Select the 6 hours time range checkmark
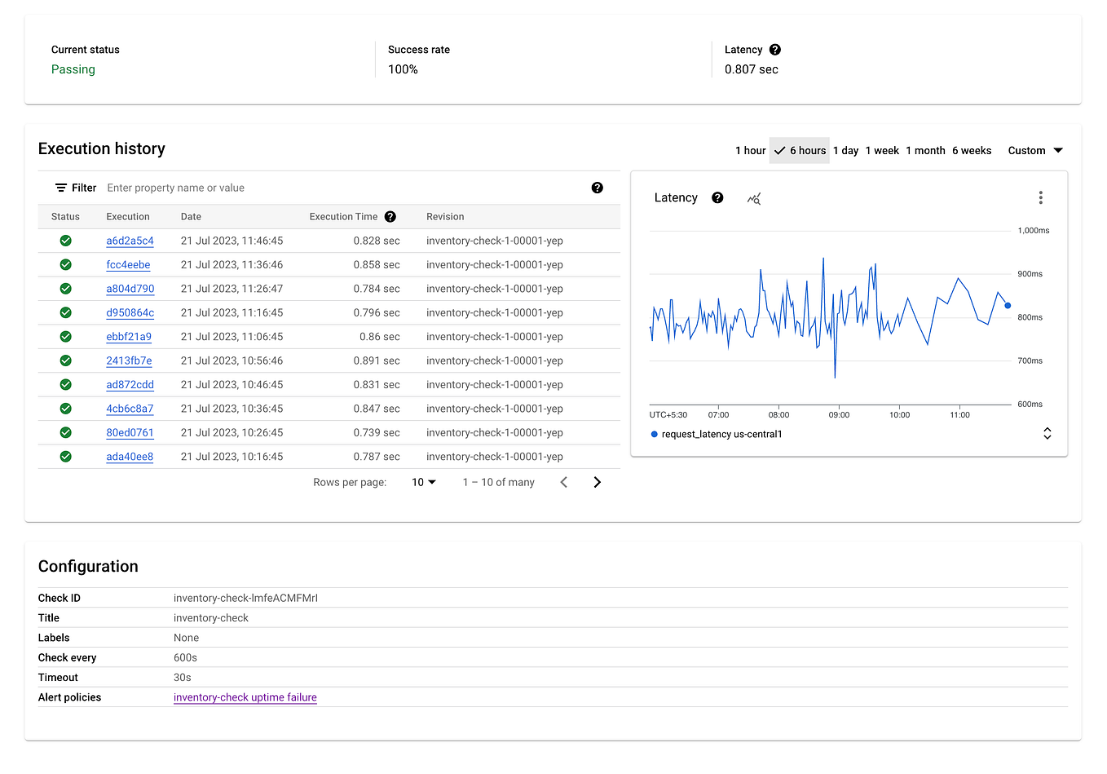 pos(780,150)
